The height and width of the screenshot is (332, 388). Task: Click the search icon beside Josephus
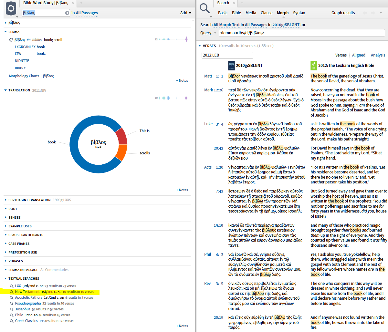pyautogui.click(x=12, y=309)
